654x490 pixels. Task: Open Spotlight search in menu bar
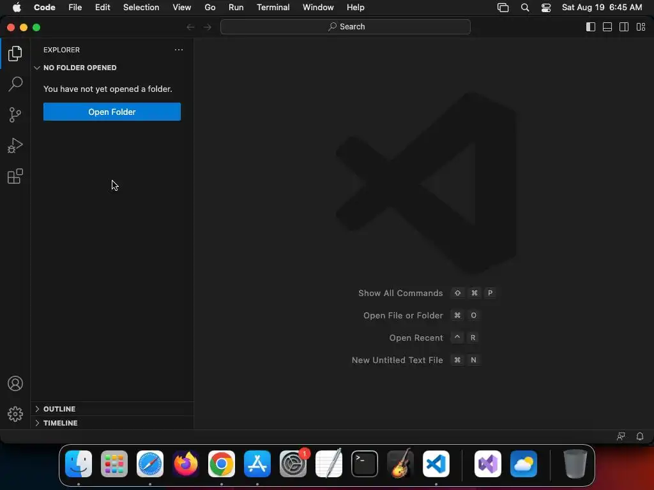pyautogui.click(x=525, y=8)
